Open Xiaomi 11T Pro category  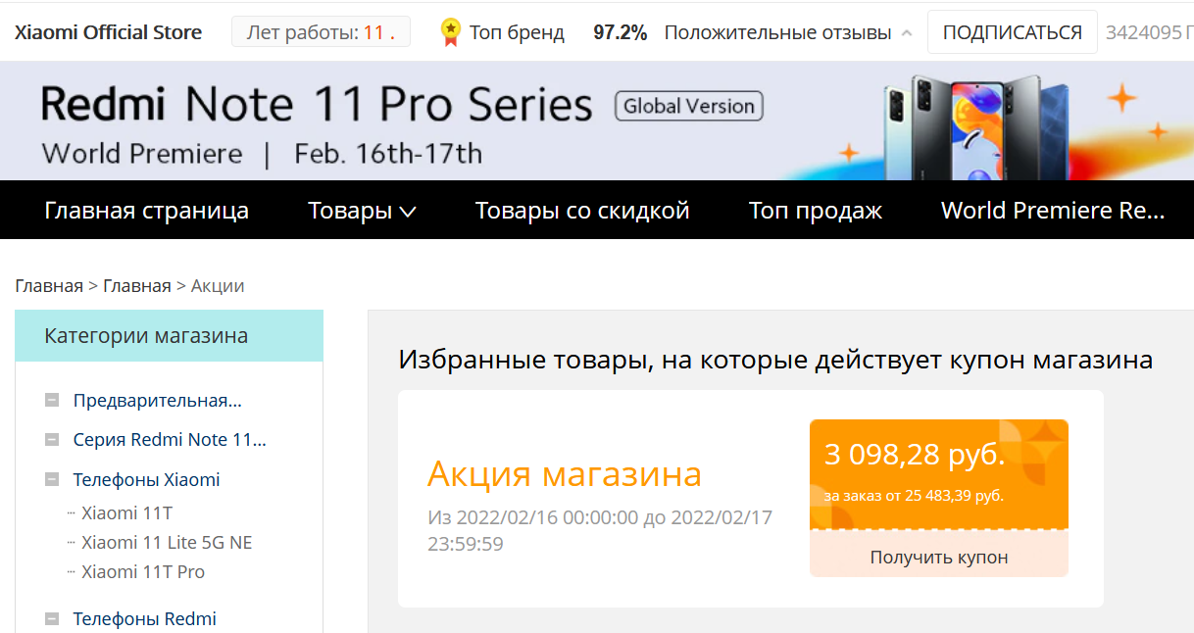pyautogui.click(x=143, y=571)
